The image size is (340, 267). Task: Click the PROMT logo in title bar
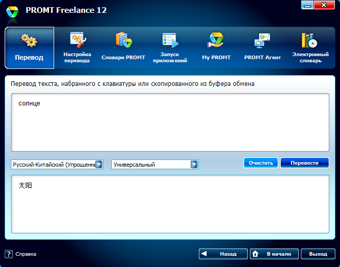pos(11,11)
